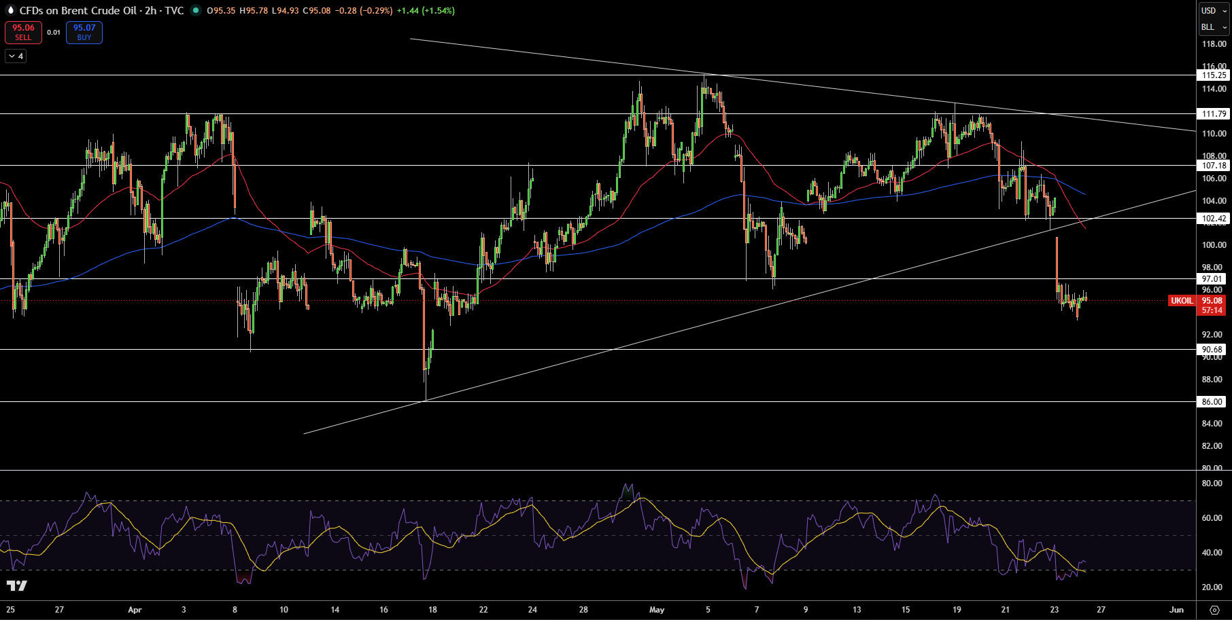Click the 97.01 horizontal line price label
Image resolution: width=1232 pixels, height=620 pixels.
point(1212,279)
